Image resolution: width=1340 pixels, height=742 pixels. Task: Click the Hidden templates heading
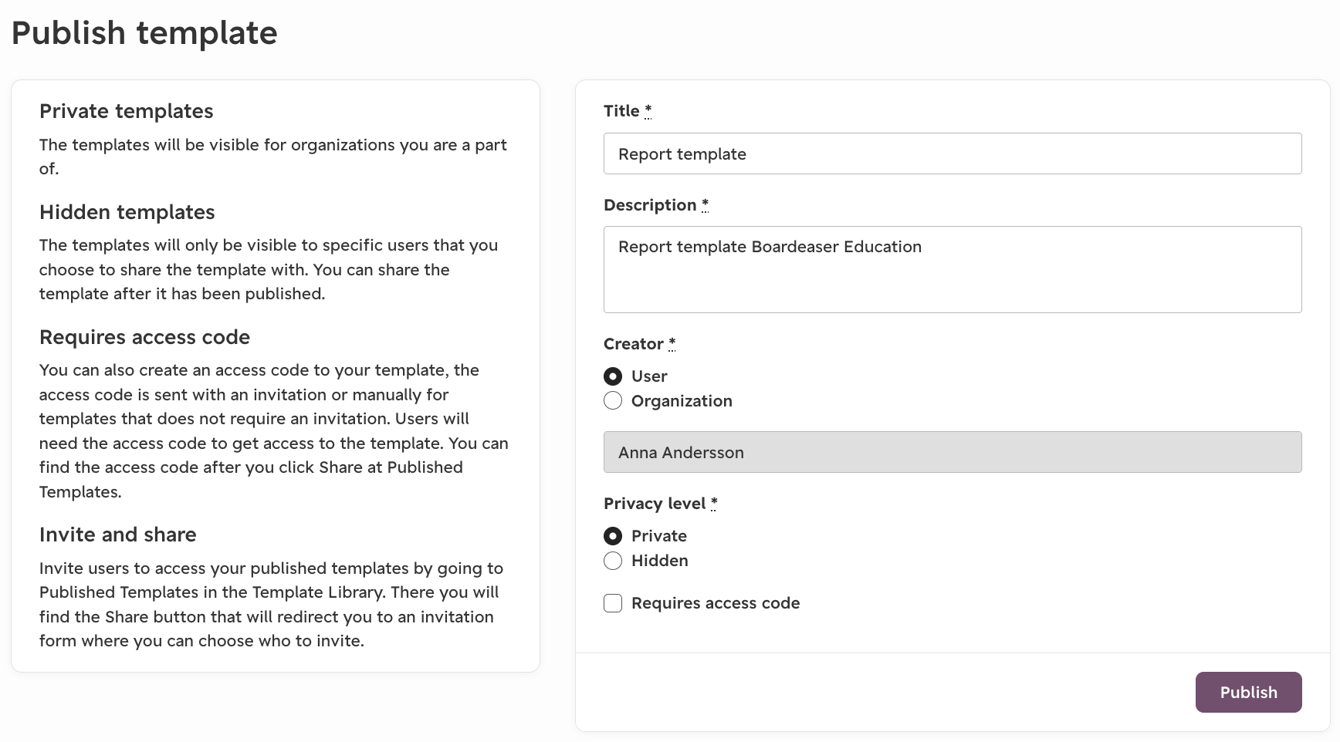tap(127, 212)
